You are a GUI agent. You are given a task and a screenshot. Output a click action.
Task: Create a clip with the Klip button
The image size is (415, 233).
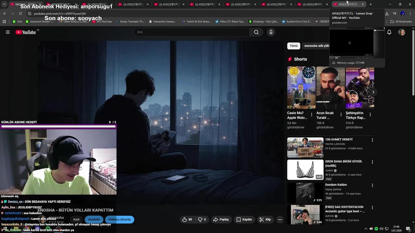click(265, 219)
